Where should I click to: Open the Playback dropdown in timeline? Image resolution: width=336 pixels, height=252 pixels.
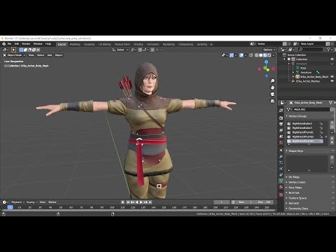pyautogui.click(x=17, y=202)
